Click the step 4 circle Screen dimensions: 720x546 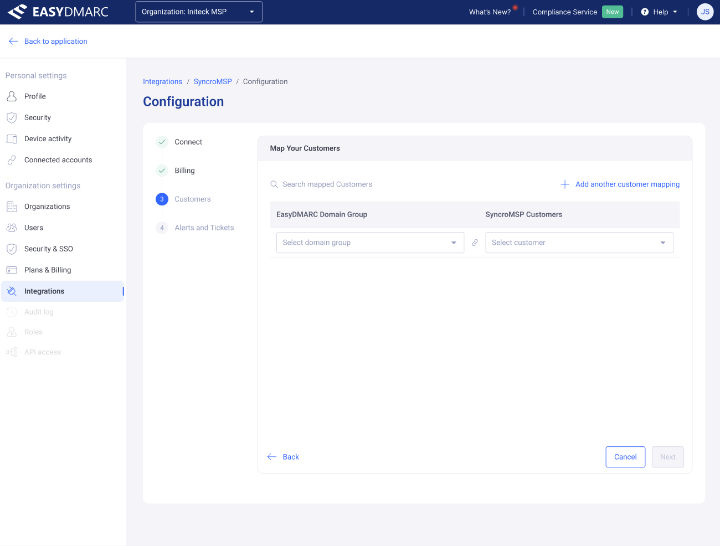click(162, 228)
